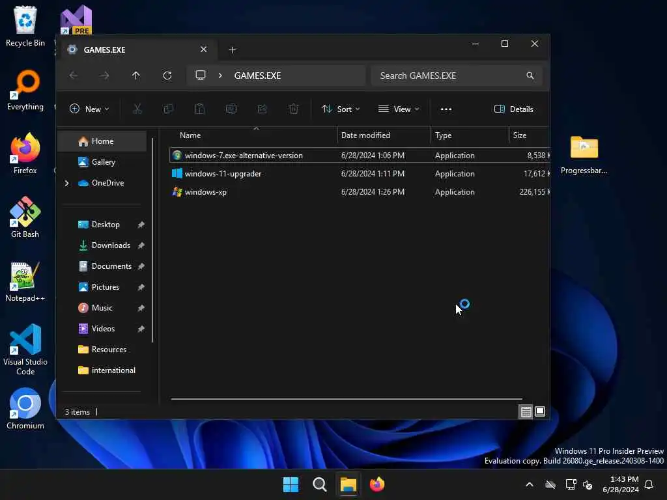
Task: Select the windows-xp application file
Action: pos(360,192)
